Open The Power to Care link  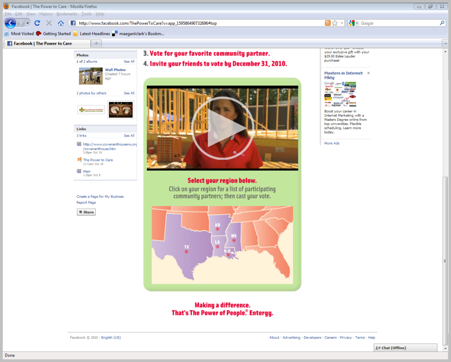pos(98,160)
